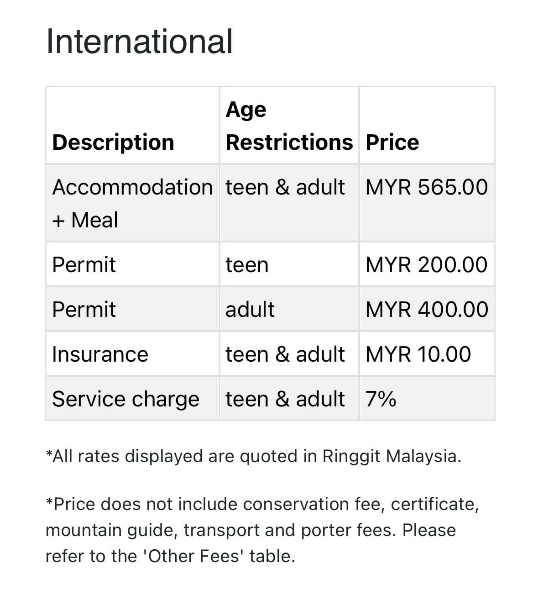Click the MYR 10.00 price cell

(x=418, y=354)
